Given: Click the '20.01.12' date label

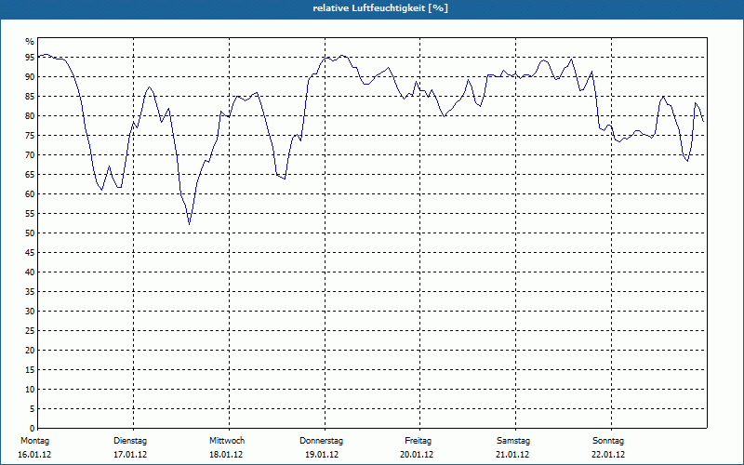Looking at the screenshot, I should (x=417, y=455).
